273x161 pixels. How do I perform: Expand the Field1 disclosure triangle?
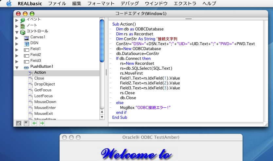tap(17, 50)
